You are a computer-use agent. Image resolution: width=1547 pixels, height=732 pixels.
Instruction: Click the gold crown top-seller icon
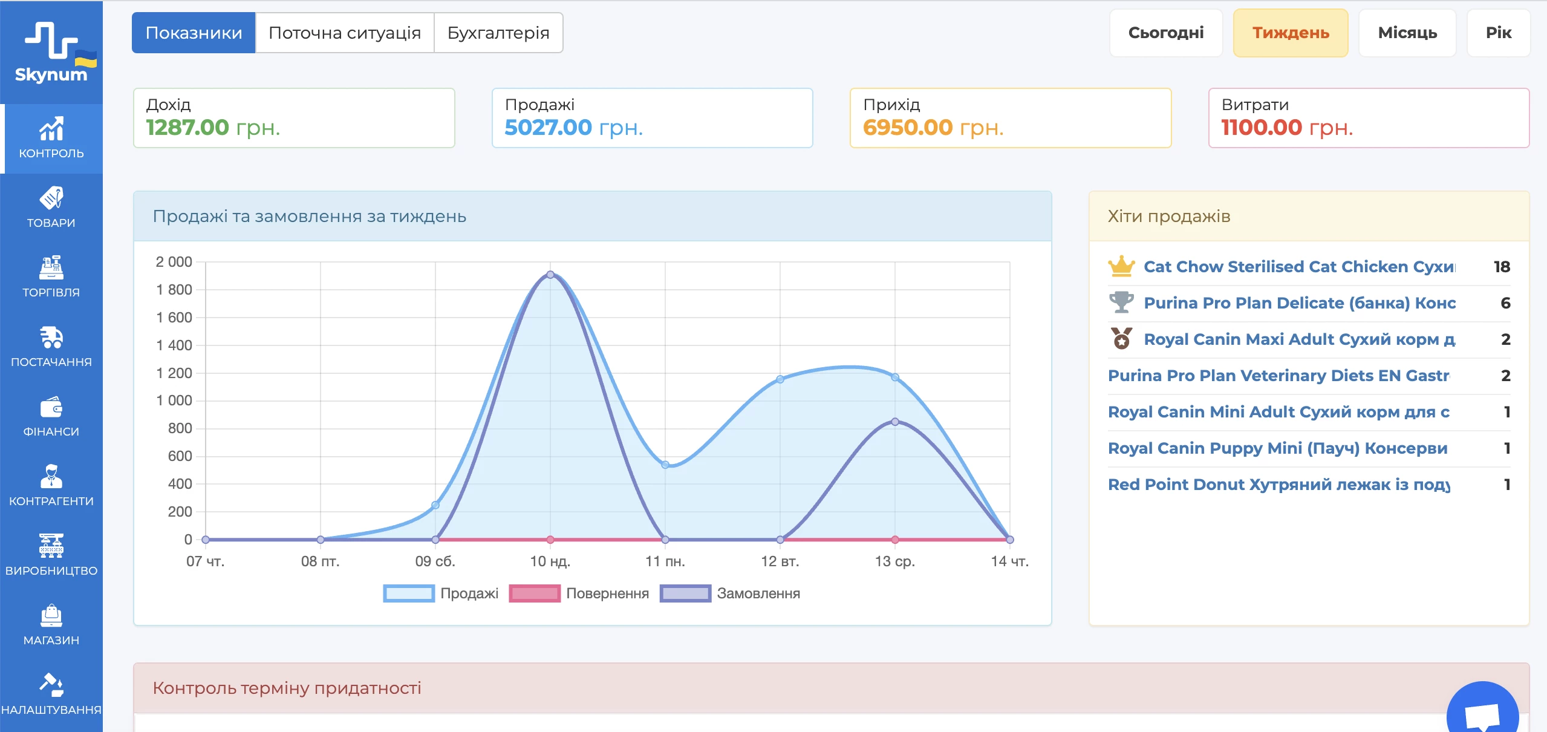pyautogui.click(x=1121, y=266)
